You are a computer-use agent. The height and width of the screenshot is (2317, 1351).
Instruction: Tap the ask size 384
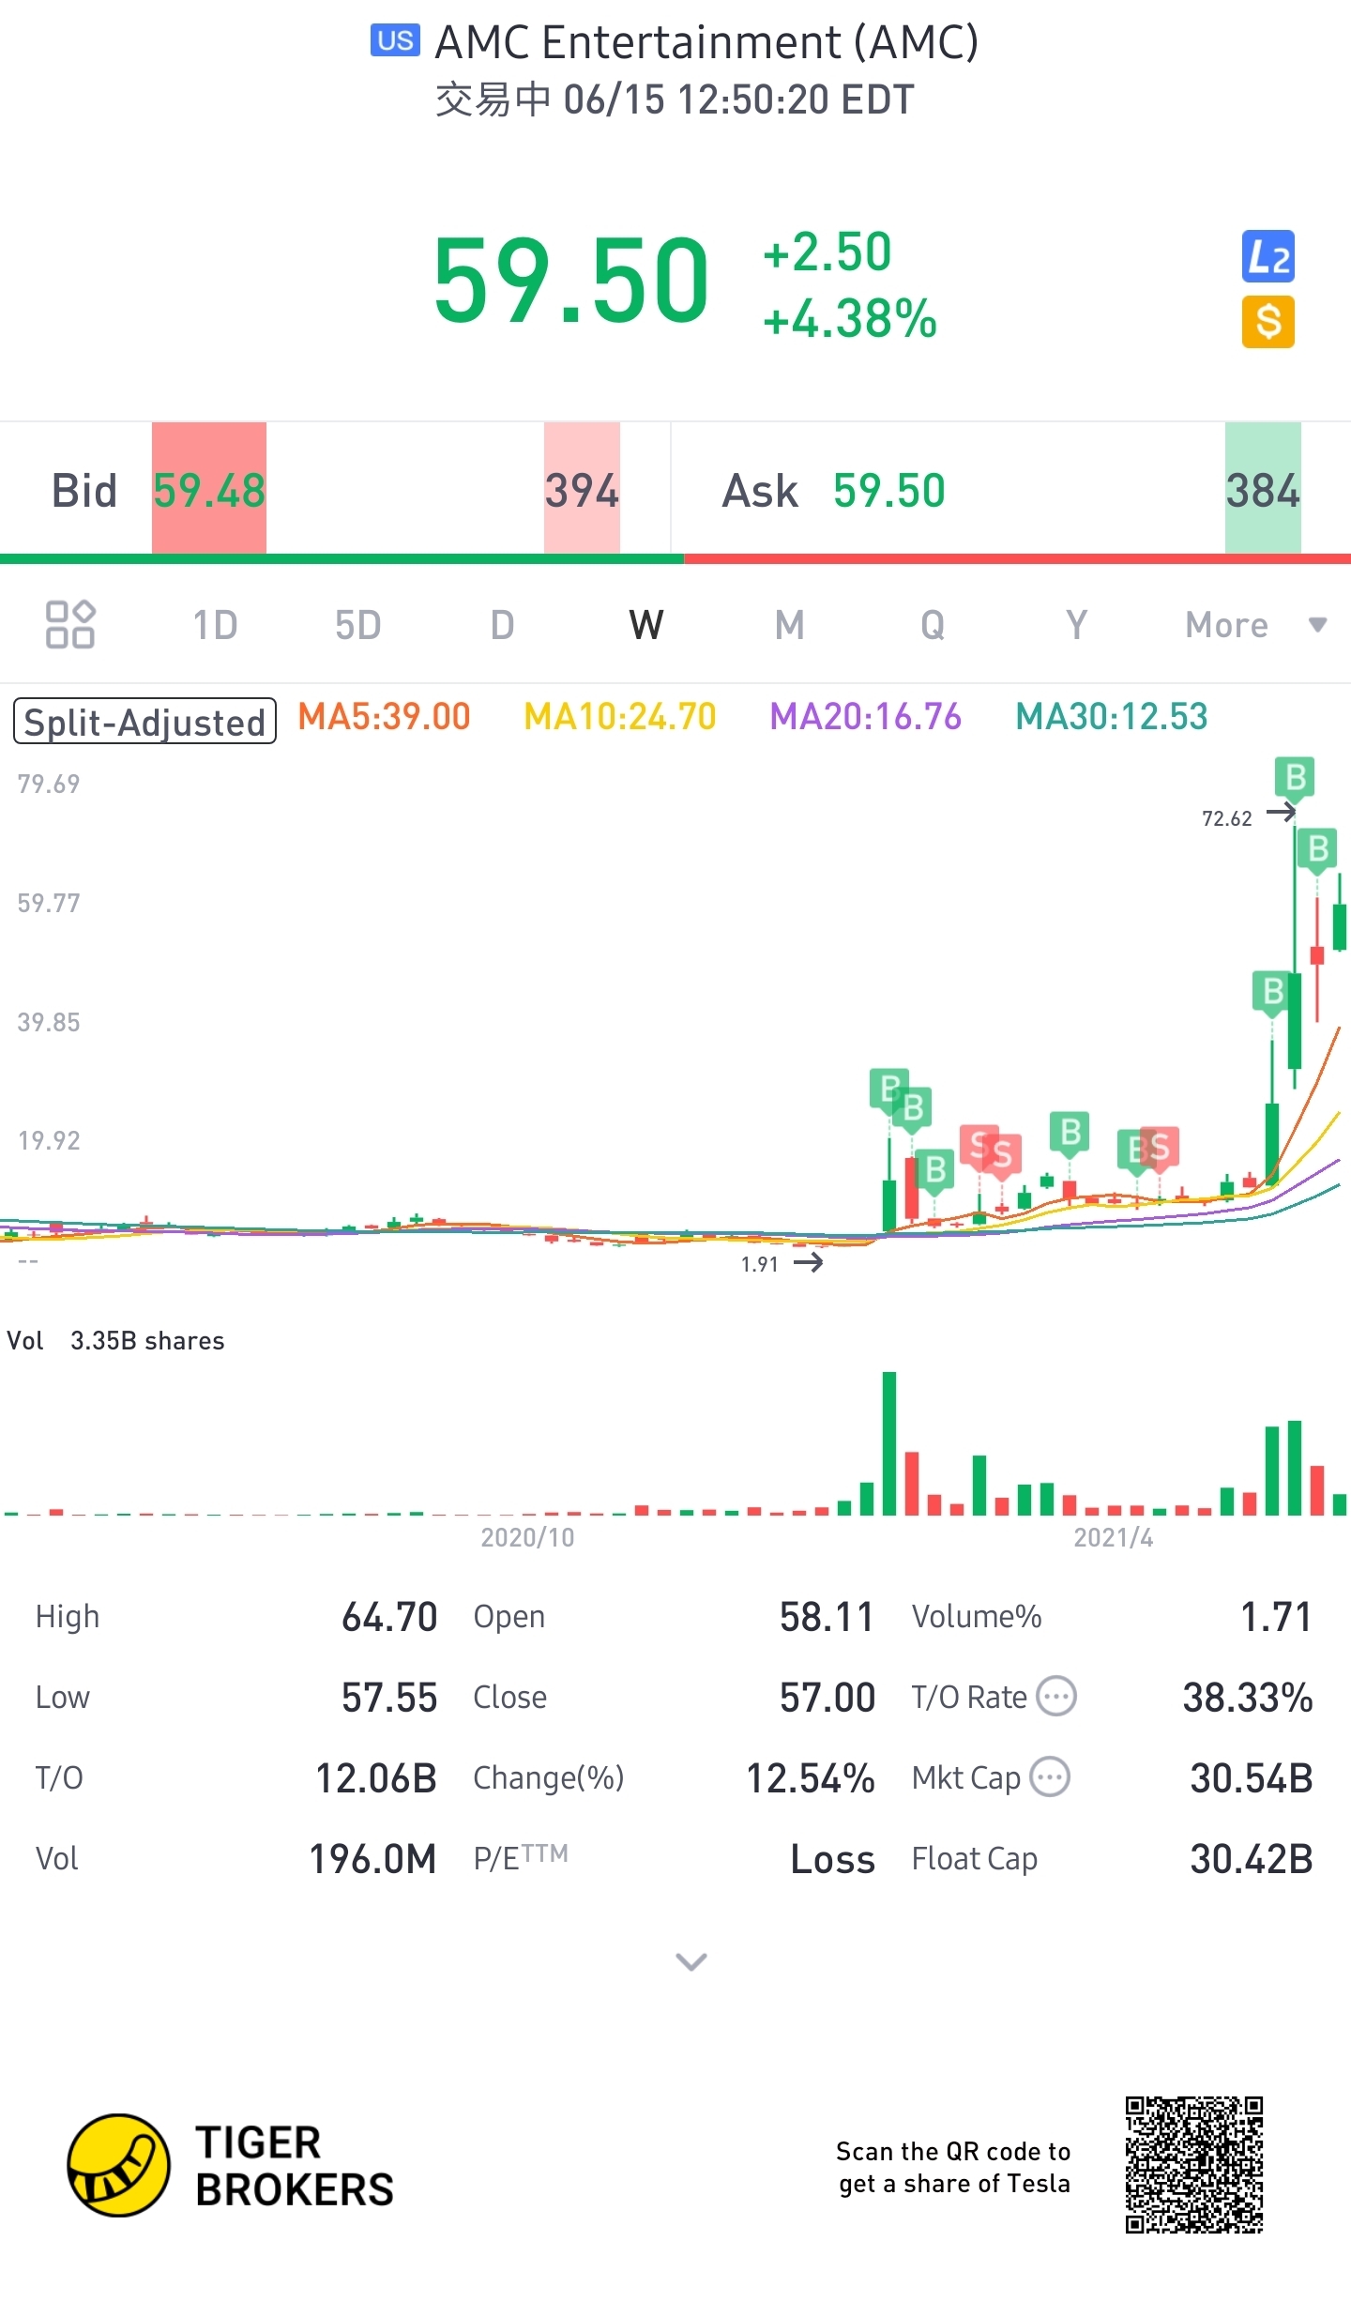pos(1263,490)
